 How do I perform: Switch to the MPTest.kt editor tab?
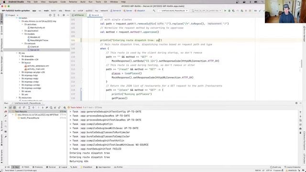tap(79, 15)
